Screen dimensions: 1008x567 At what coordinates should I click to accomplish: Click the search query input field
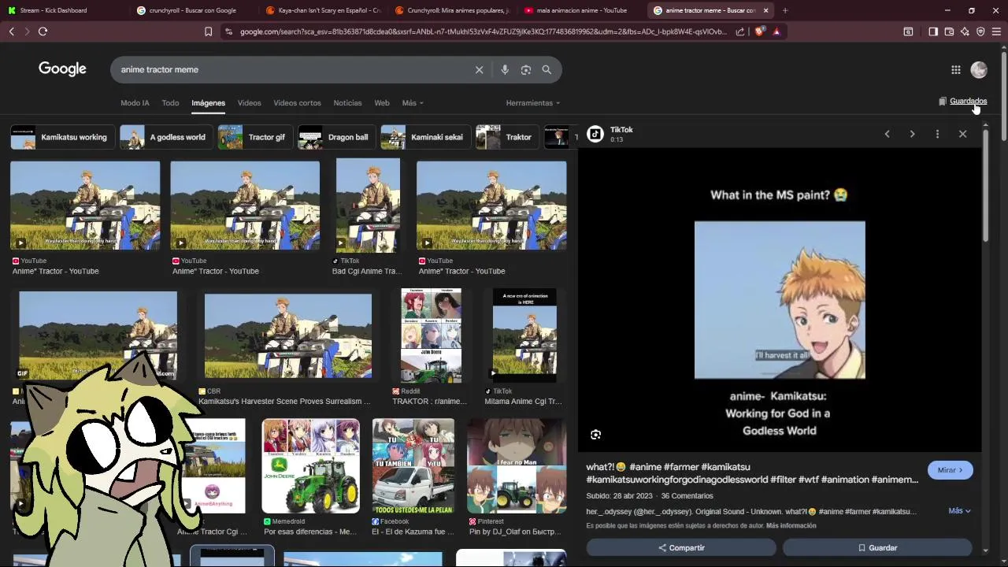click(x=291, y=69)
